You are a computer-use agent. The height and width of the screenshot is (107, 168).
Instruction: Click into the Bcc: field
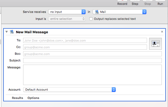pos(92,54)
